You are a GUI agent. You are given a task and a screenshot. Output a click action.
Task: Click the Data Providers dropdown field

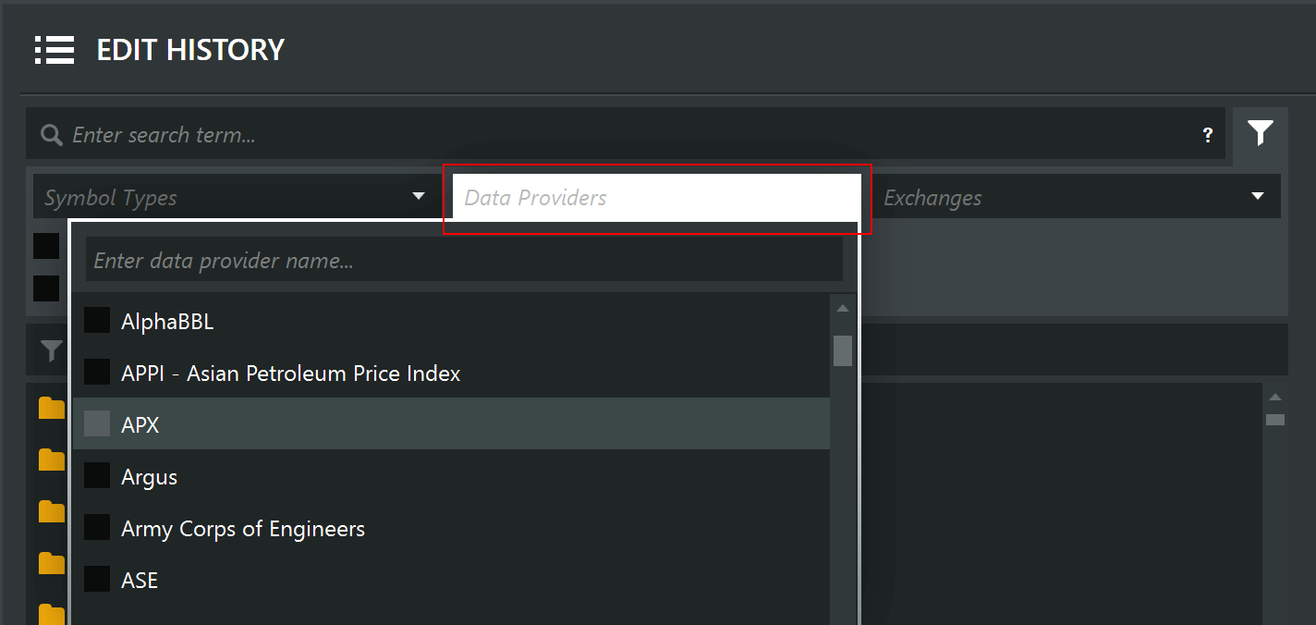click(657, 197)
